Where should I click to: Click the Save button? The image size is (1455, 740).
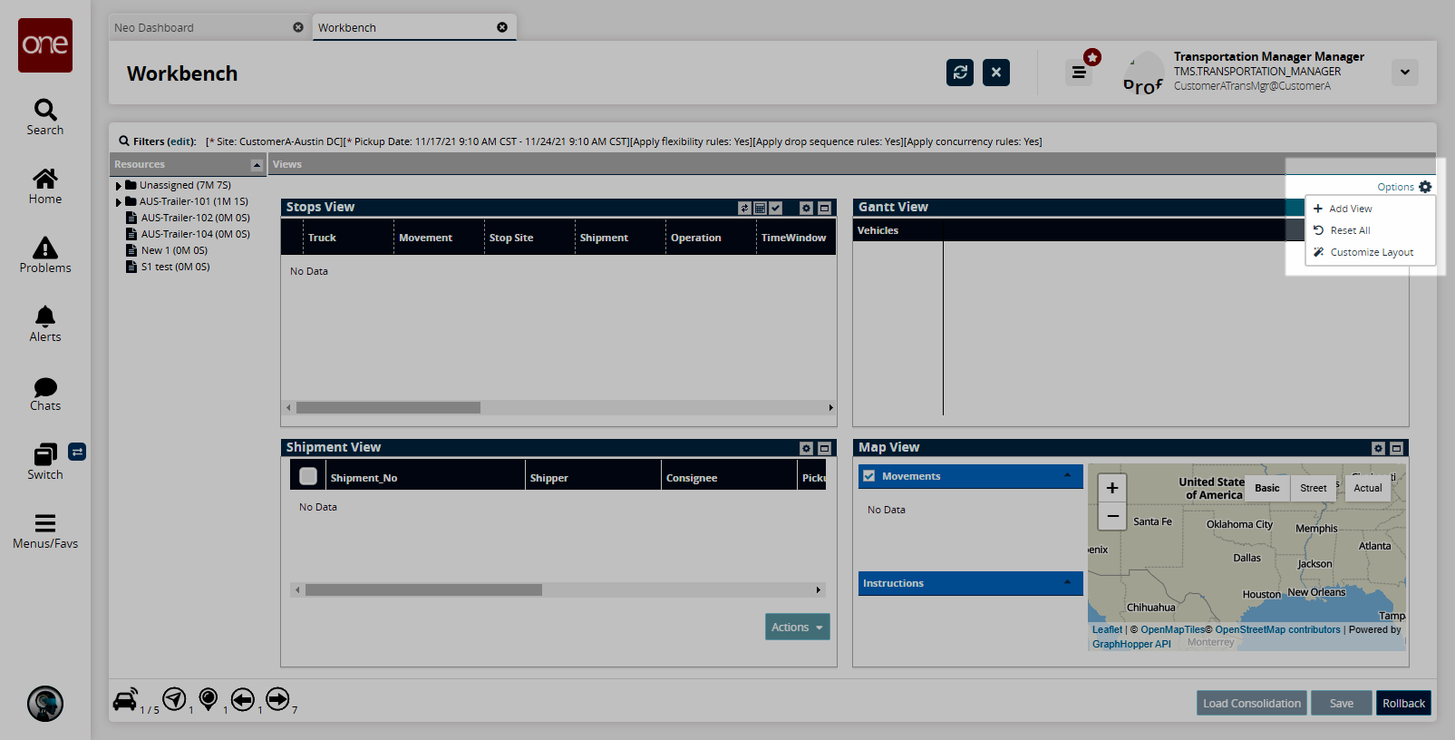coord(1342,703)
